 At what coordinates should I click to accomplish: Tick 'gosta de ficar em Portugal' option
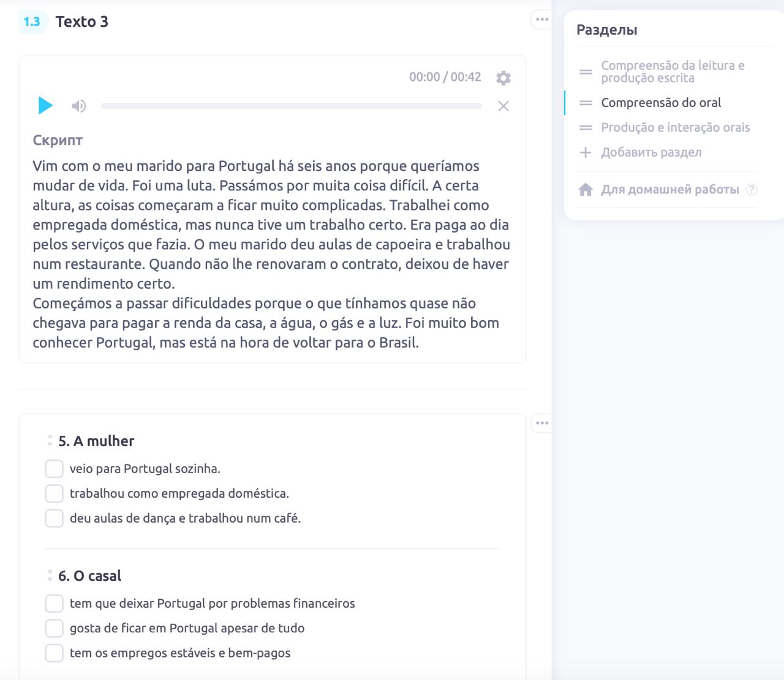click(x=55, y=628)
